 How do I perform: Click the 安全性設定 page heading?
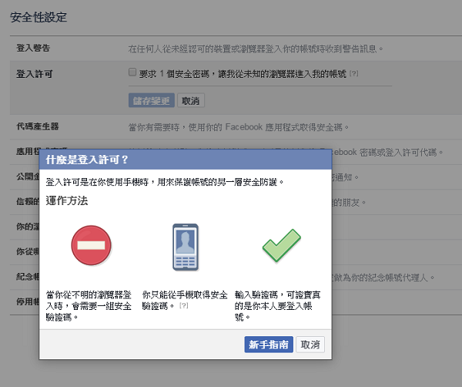[38, 17]
